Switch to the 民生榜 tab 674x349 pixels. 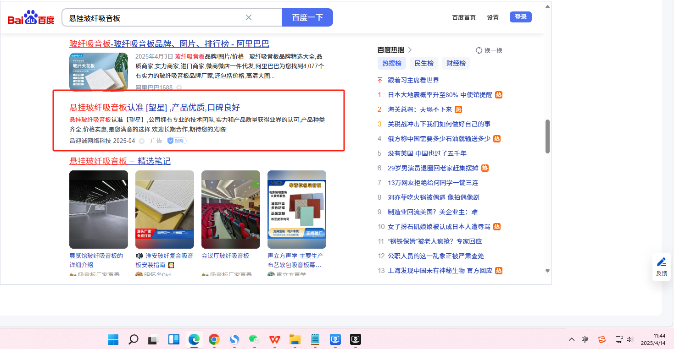[424, 63]
